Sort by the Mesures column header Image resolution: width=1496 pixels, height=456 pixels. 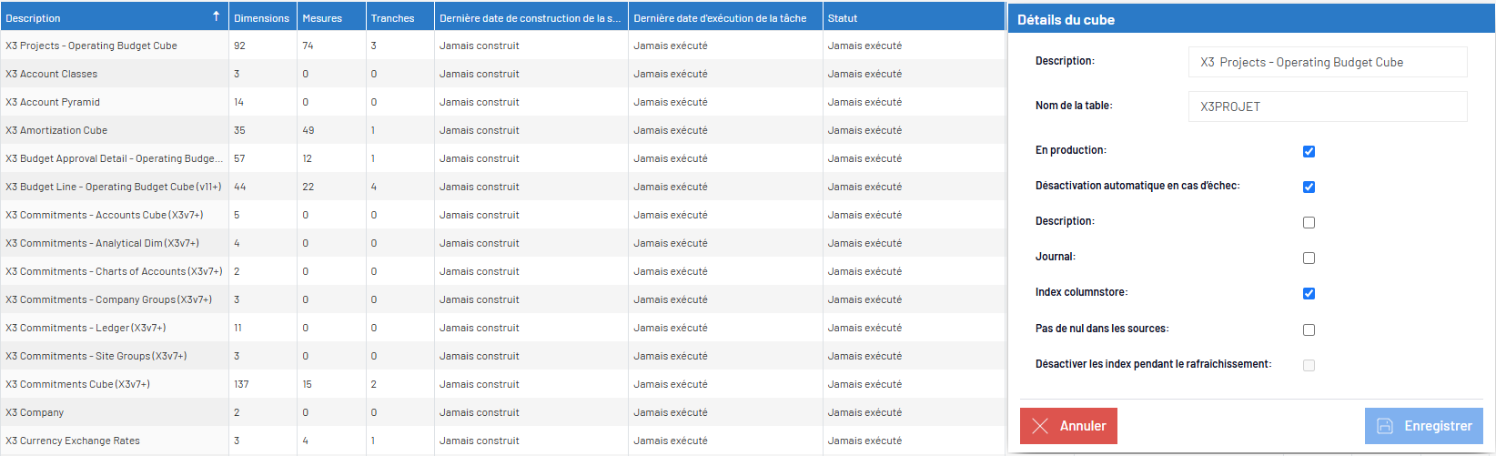pyautogui.click(x=331, y=17)
